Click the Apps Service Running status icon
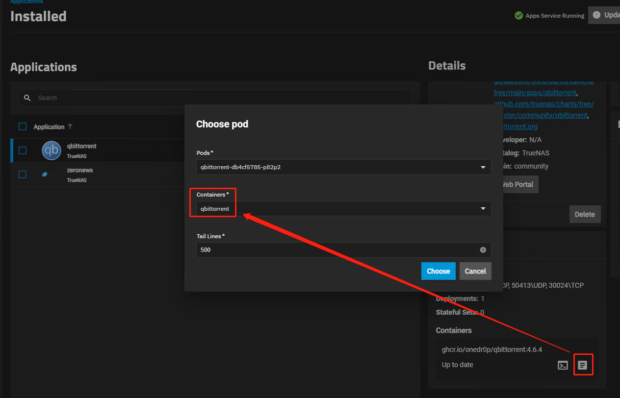 click(518, 16)
